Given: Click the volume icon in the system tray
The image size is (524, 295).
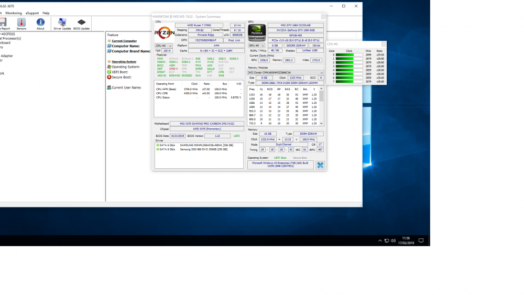Looking at the screenshot, I should point(393,241).
